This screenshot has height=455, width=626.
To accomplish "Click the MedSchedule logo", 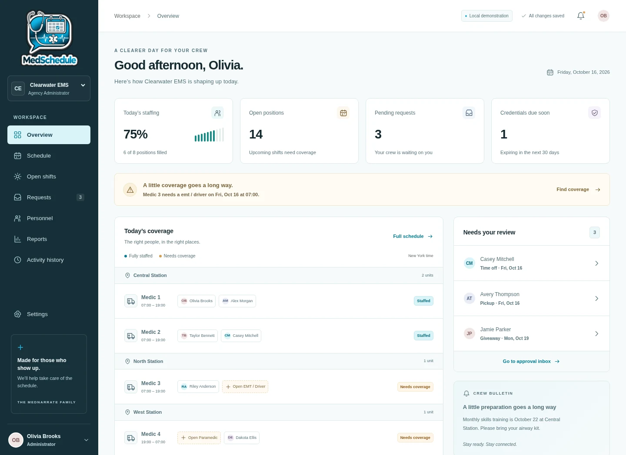I will (49, 38).
